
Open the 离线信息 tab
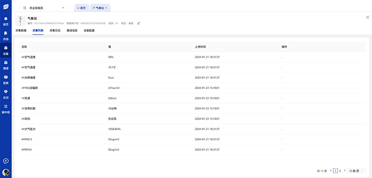click(x=72, y=31)
